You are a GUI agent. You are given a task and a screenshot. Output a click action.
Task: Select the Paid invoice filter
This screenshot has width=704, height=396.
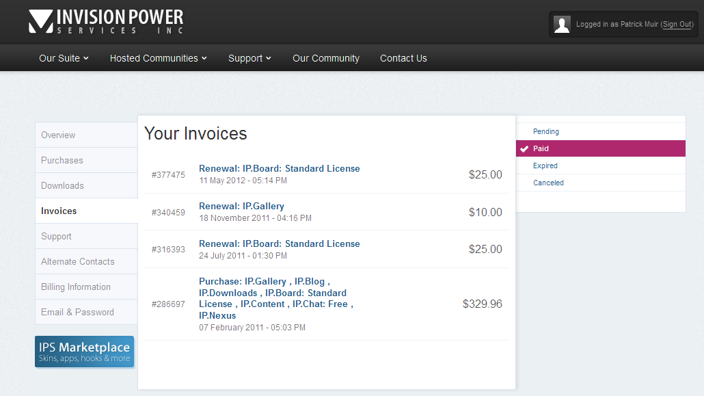coord(600,148)
